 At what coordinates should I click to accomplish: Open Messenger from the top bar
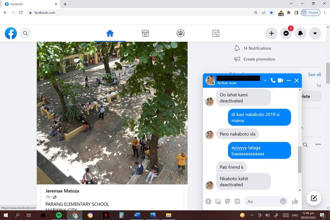286,33
